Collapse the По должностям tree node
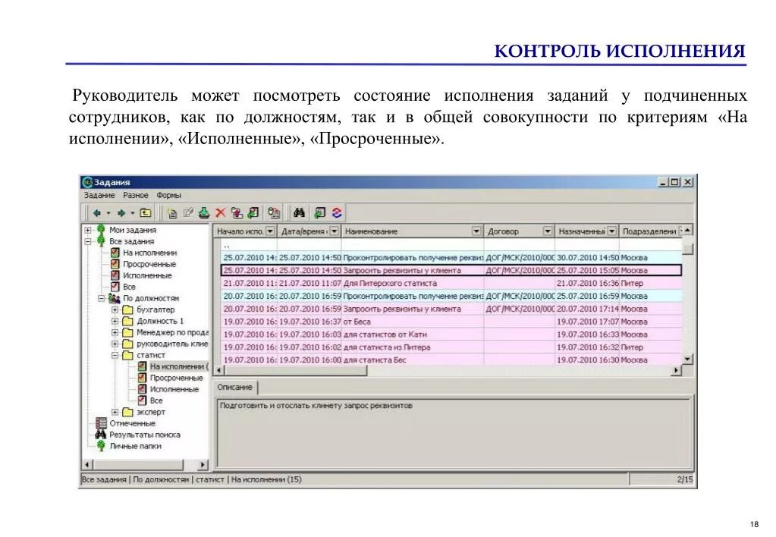Screen dimensions: 776x537 102,298
